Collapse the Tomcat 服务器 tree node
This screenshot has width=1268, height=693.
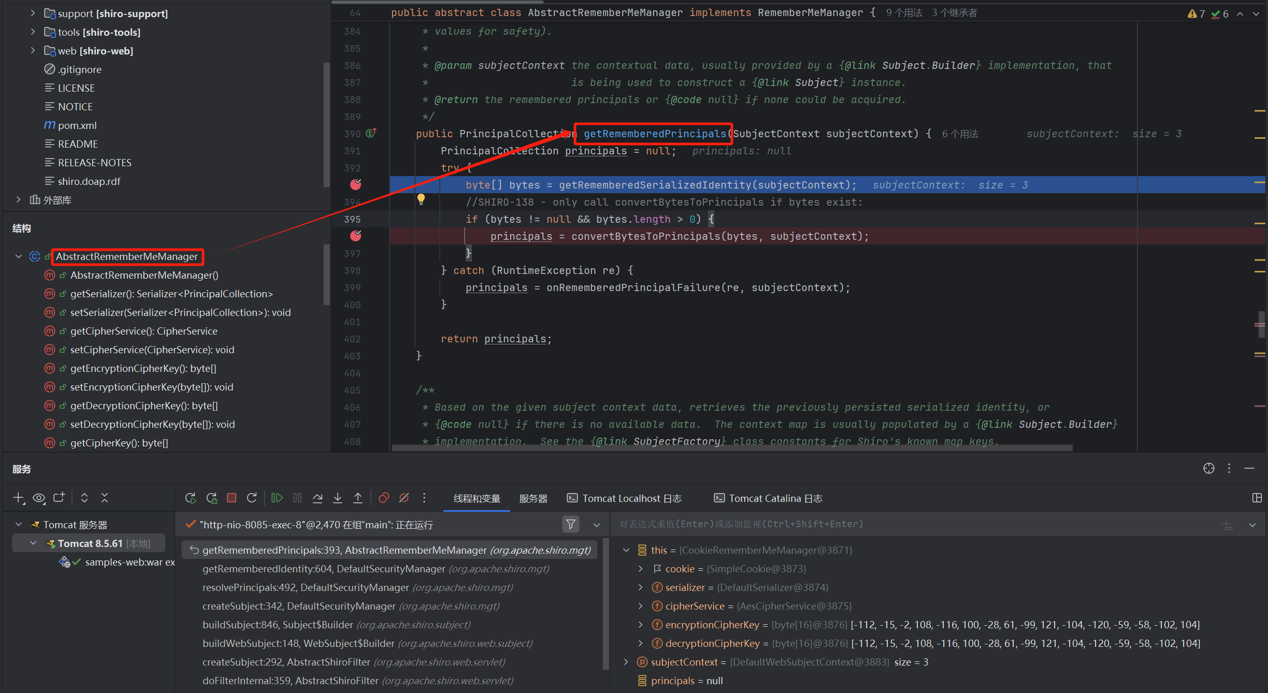pyautogui.click(x=19, y=525)
